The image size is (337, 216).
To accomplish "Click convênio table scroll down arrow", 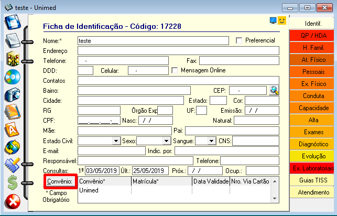I will 275,199.
